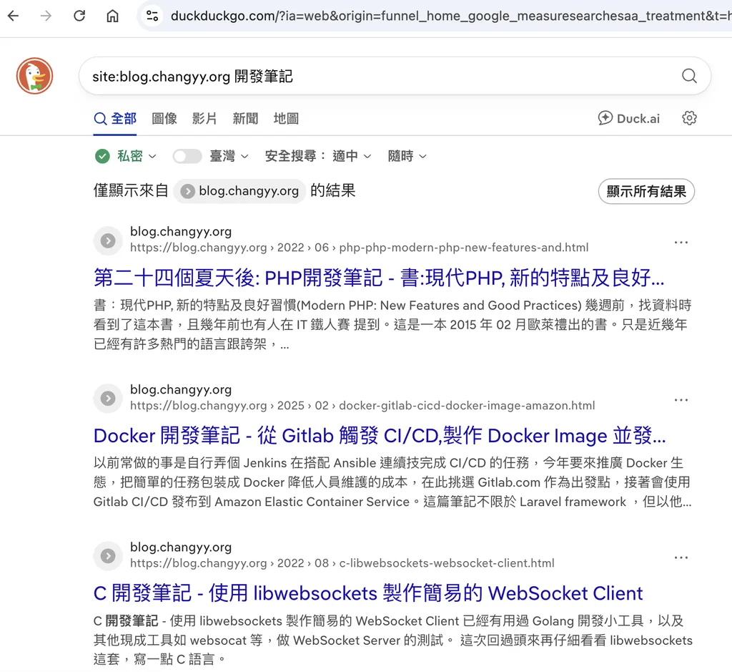Open more options for the Docker 開發筆記 result
This screenshot has width=732, height=672.
point(681,400)
